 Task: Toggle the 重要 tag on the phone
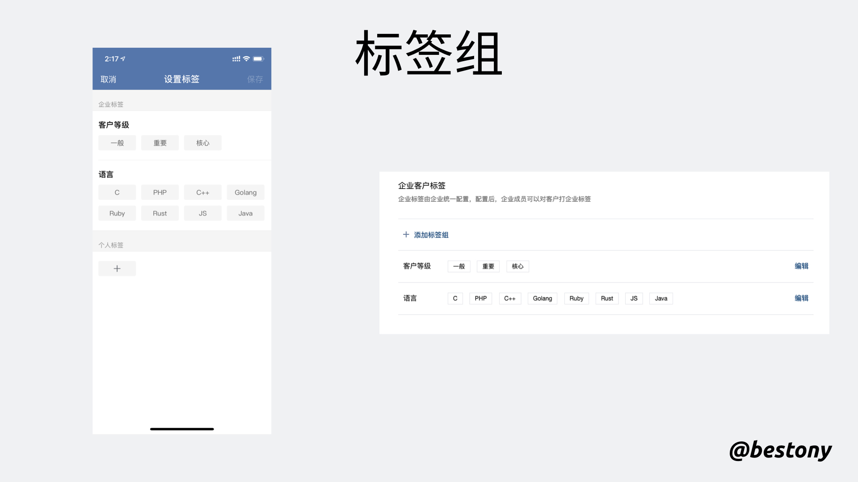[x=160, y=143]
